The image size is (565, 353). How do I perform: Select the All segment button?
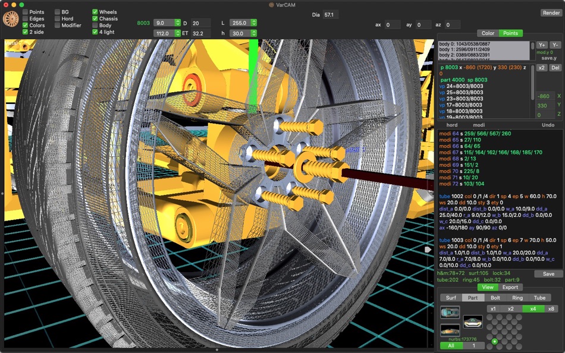coord(451,345)
